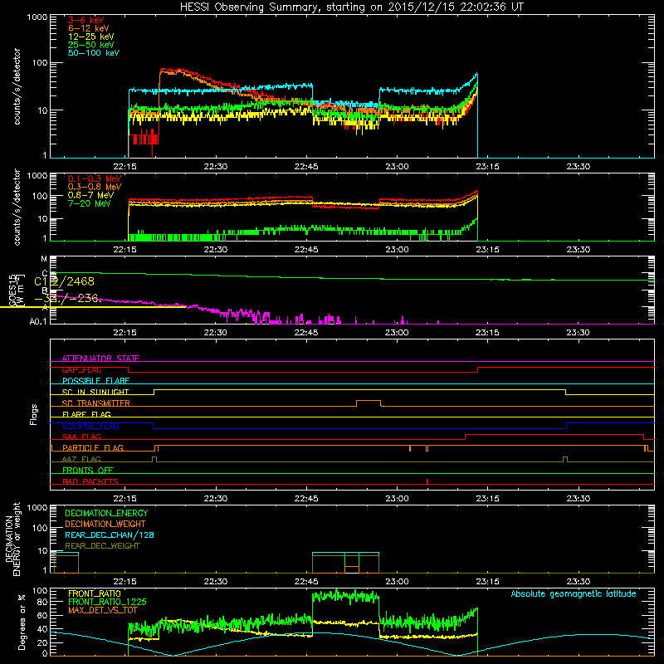The height and width of the screenshot is (664, 664).
Task: Click the FRONT_RATIO_1225 legend label
Action: [x=107, y=602]
